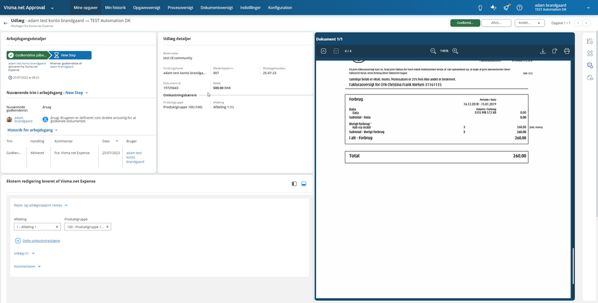
Task: Open document in new window icon
Action: (555, 51)
